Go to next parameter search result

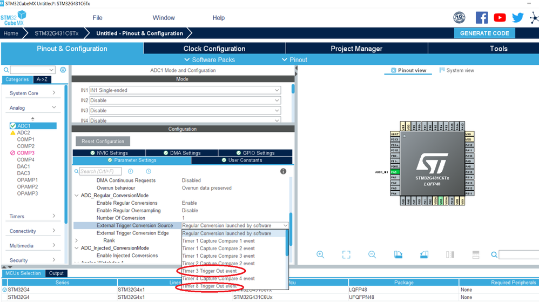tap(149, 171)
